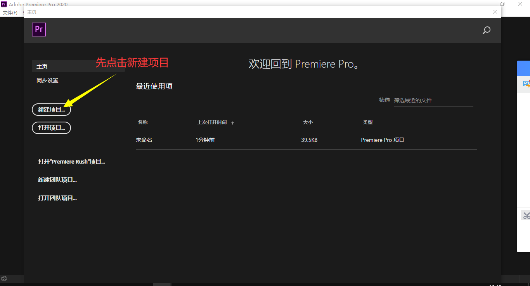The height and width of the screenshot is (286, 530).
Task: Click the sort arrow beside 上次打开时间
Action: [233, 123]
